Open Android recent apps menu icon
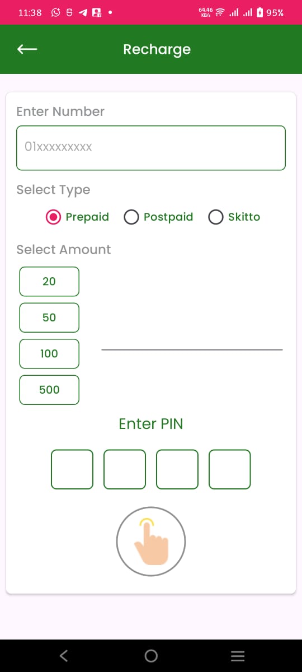Viewport: 302px width, 672px height. [238, 656]
